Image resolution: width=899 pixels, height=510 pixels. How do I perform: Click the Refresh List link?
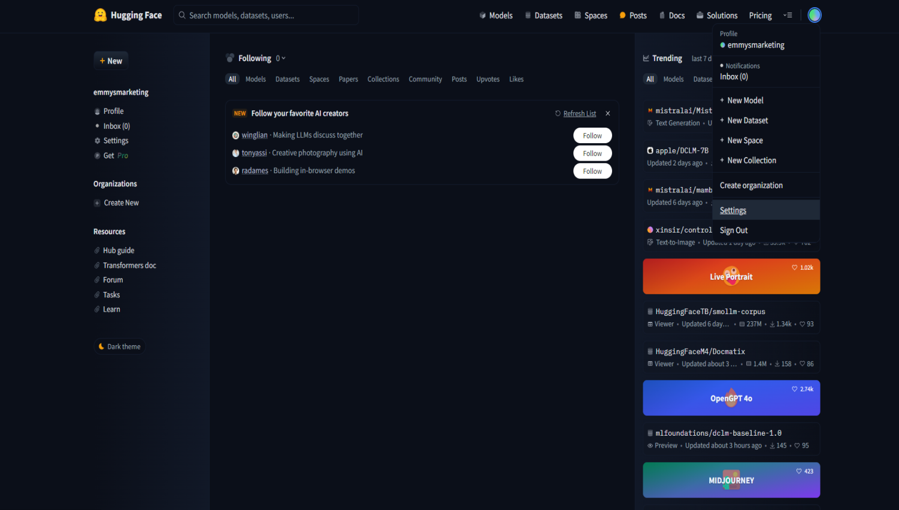point(579,113)
